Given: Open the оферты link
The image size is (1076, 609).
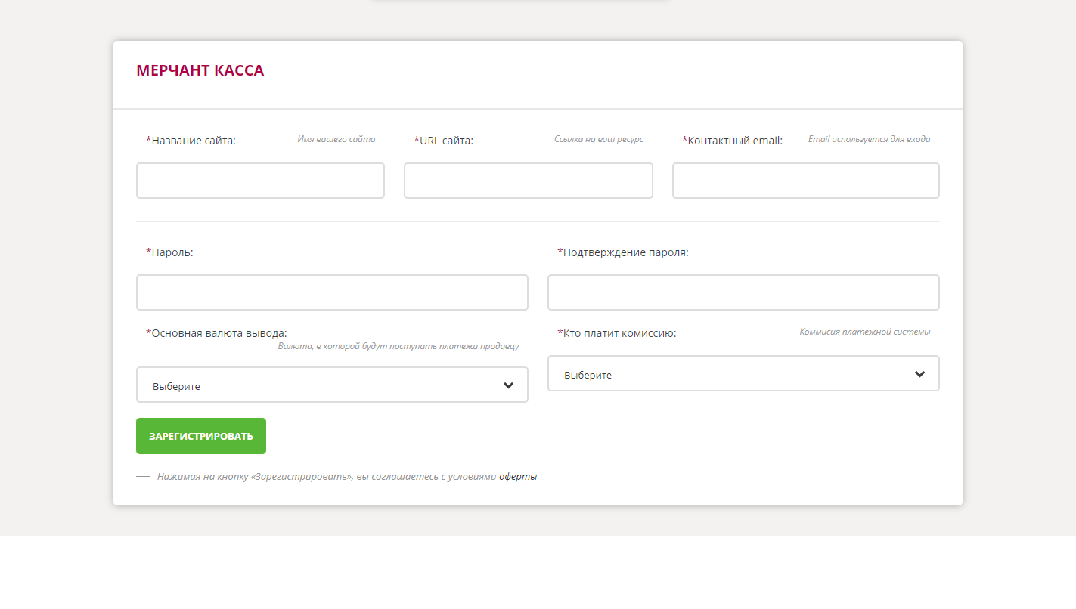Looking at the screenshot, I should coord(518,477).
